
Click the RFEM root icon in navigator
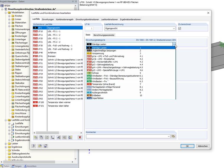[2, 6]
